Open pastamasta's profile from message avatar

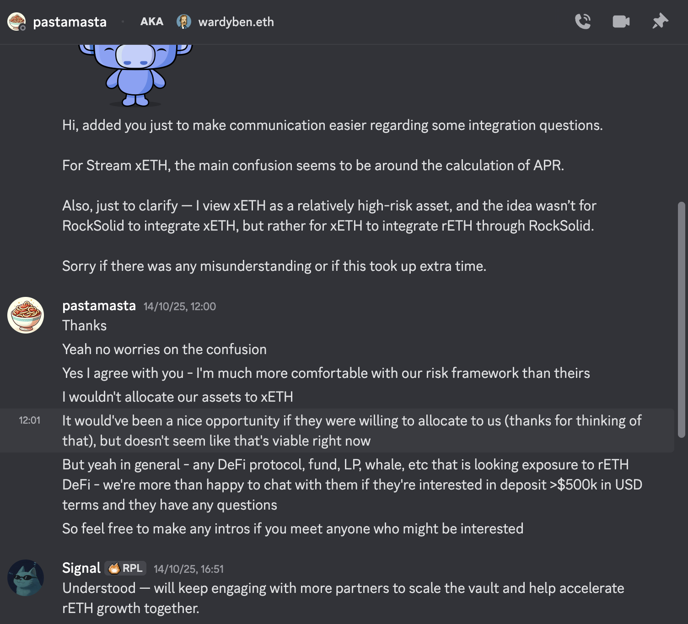point(26,315)
